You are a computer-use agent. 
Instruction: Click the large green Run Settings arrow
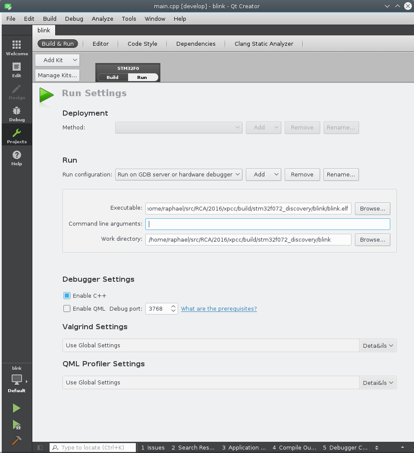pyautogui.click(x=46, y=95)
